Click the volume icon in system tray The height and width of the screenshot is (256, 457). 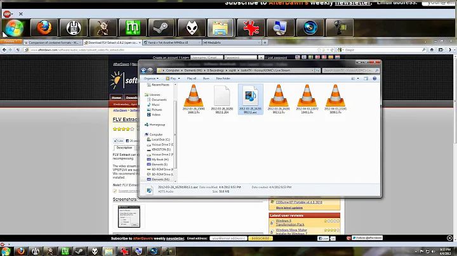(433, 252)
